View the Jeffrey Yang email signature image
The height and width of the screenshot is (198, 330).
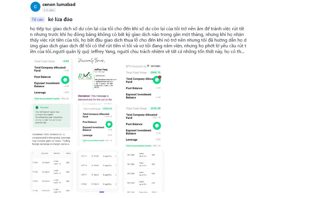(97, 79)
